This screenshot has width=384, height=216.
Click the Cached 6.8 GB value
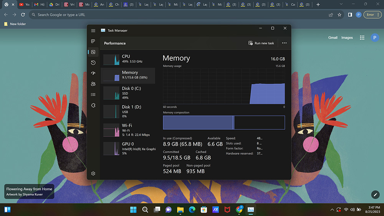pos(203,158)
